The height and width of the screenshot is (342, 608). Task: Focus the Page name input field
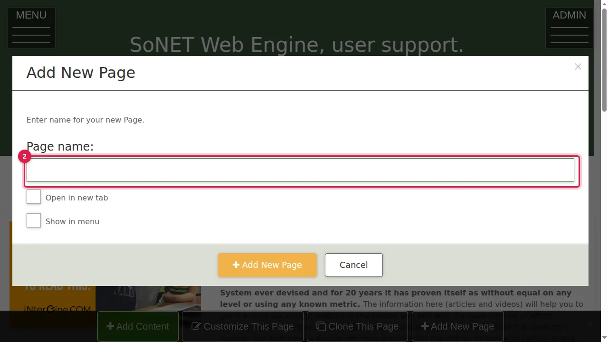pos(300,170)
